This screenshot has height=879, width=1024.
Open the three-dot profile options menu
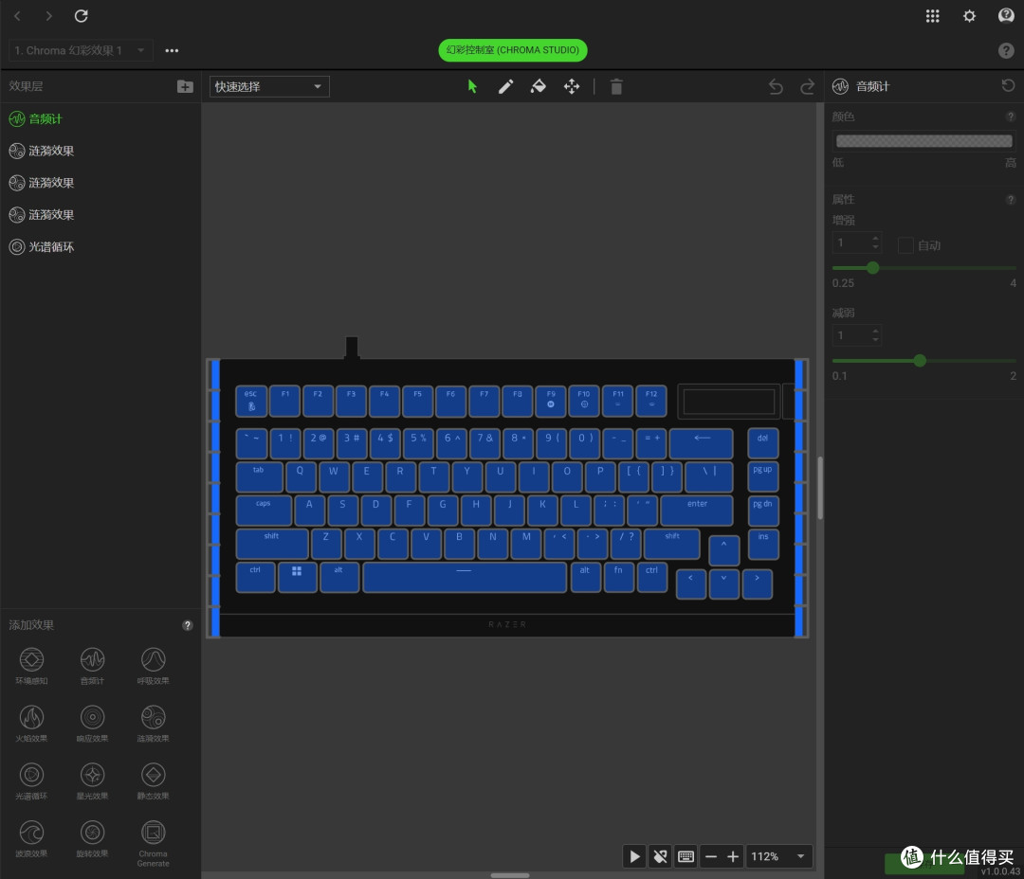pos(172,50)
